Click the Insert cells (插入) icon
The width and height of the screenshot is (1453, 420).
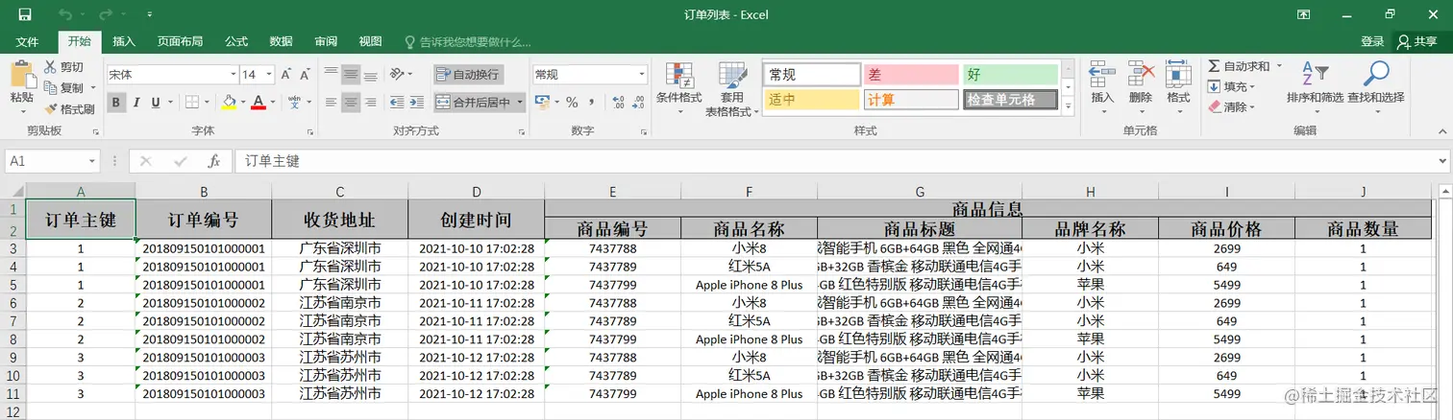coord(1102,75)
